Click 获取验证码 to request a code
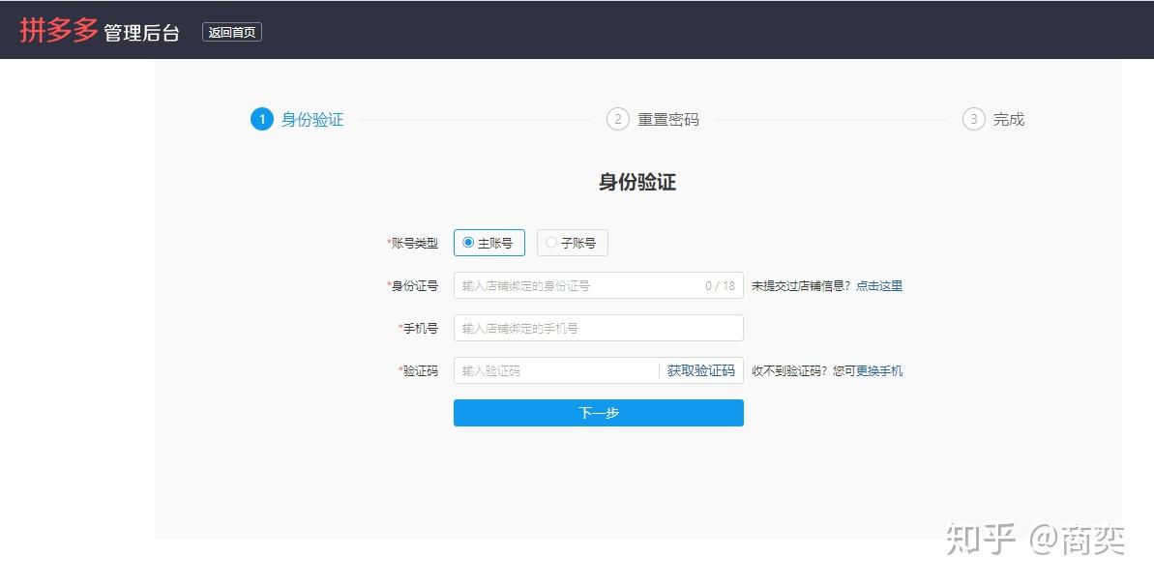Image resolution: width=1154 pixels, height=586 pixels. click(700, 371)
